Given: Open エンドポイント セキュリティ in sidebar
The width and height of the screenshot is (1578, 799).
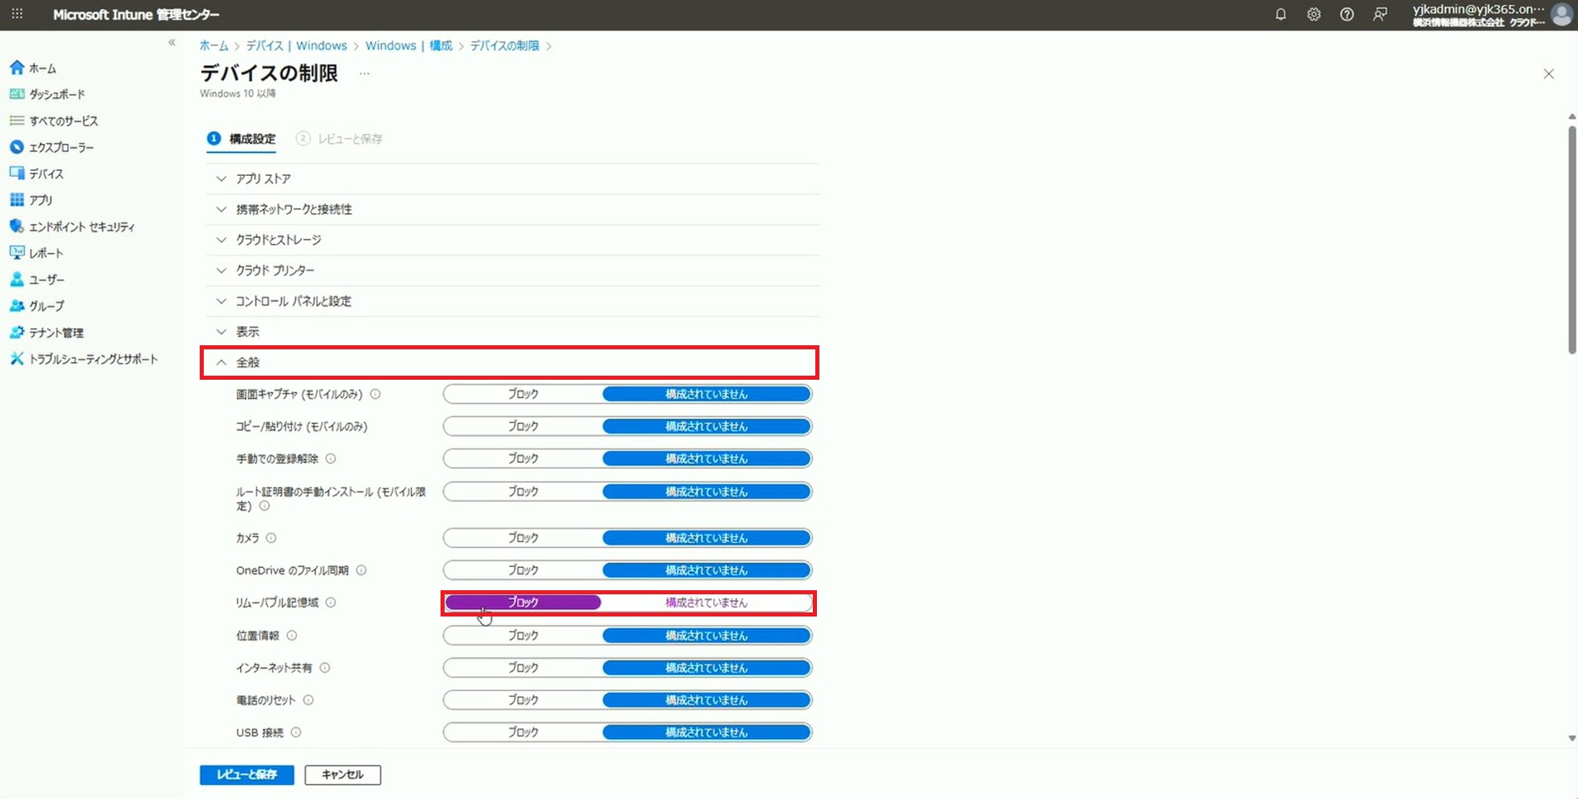Looking at the screenshot, I should [x=81, y=227].
